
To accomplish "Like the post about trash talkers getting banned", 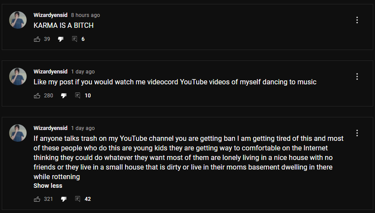I will [37, 199].
